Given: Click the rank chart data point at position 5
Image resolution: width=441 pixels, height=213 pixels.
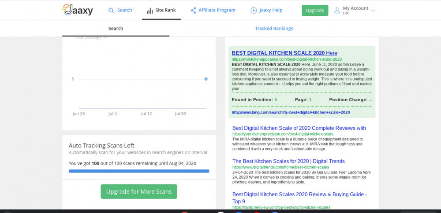Looking at the screenshot, I should (206, 79).
